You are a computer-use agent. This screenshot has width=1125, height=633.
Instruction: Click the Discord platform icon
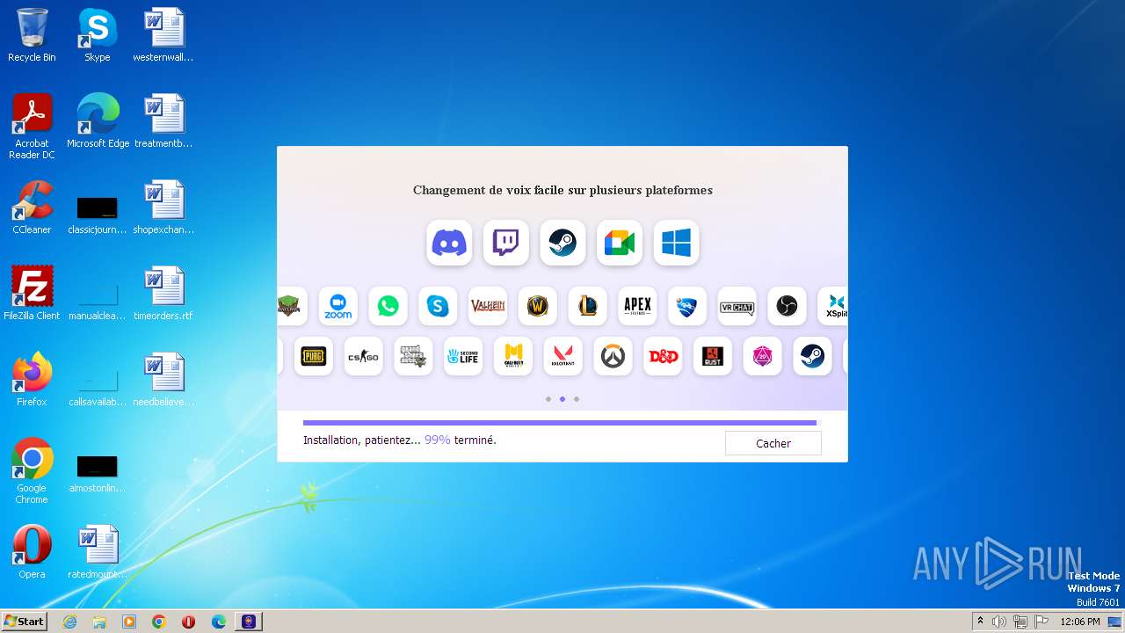click(449, 243)
